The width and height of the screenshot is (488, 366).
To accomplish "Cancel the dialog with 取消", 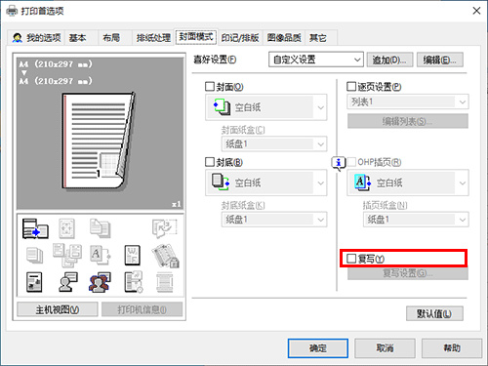I will click(385, 348).
